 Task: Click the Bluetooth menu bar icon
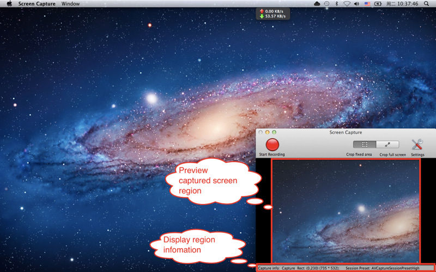click(336, 4)
